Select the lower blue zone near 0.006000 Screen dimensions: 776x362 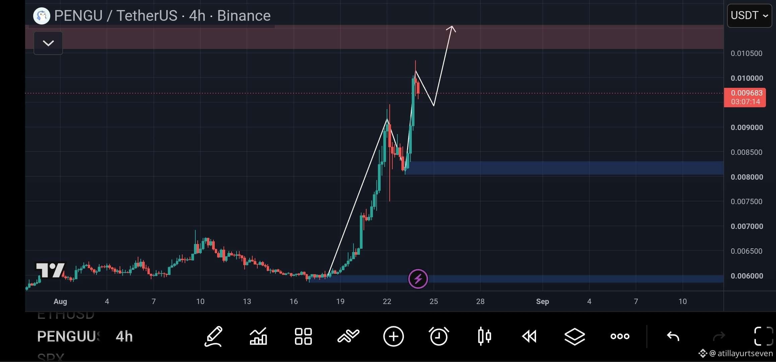click(516, 279)
